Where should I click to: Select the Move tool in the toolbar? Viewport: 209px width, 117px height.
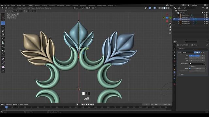3,23
